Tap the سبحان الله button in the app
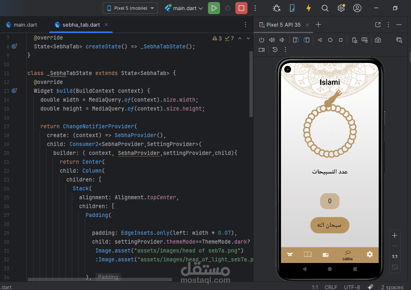The height and width of the screenshot is (290, 411). click(x=330, y=225)
